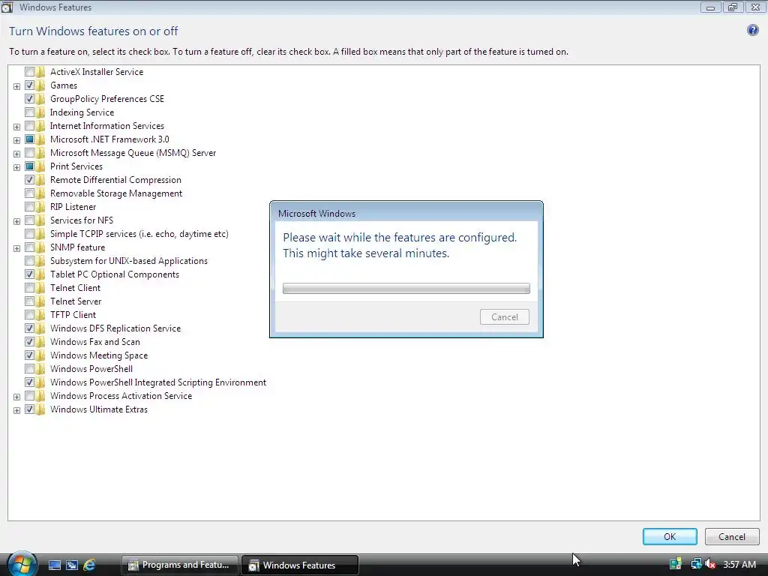Viewport: 768px width, 576px height.
Task: Click the taskbar clock showing 3:57 AM
Action: point(739,565)
